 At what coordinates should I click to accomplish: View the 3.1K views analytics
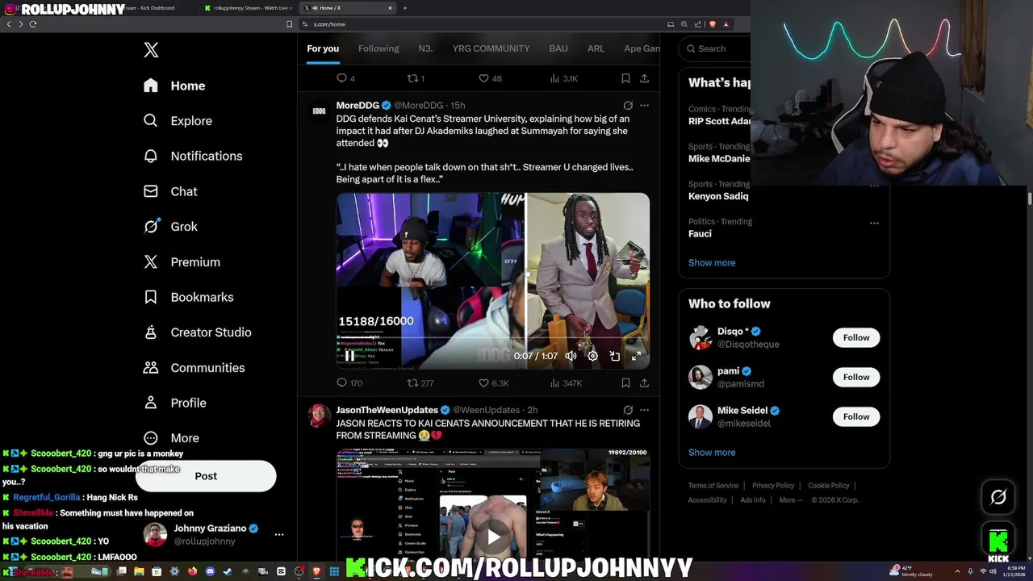pos(563,78)
